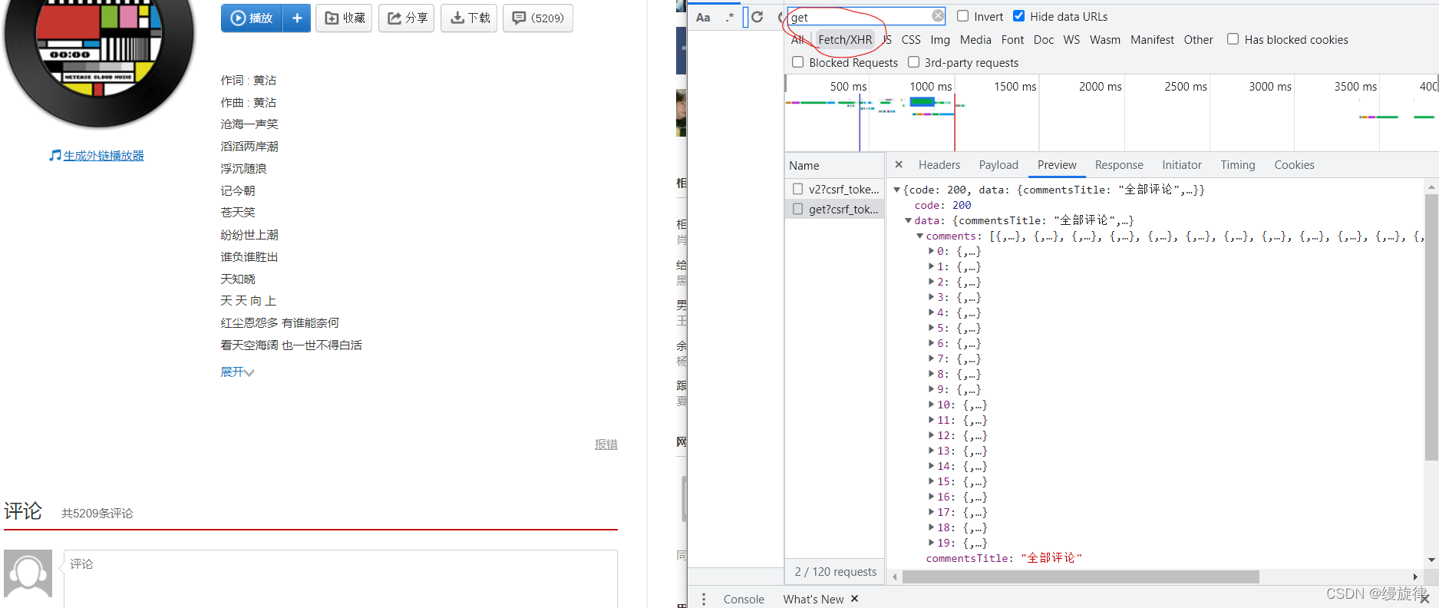Screen dimensions: 1439x608
Task: Collapse the comments array triangle
Action: 919,236
